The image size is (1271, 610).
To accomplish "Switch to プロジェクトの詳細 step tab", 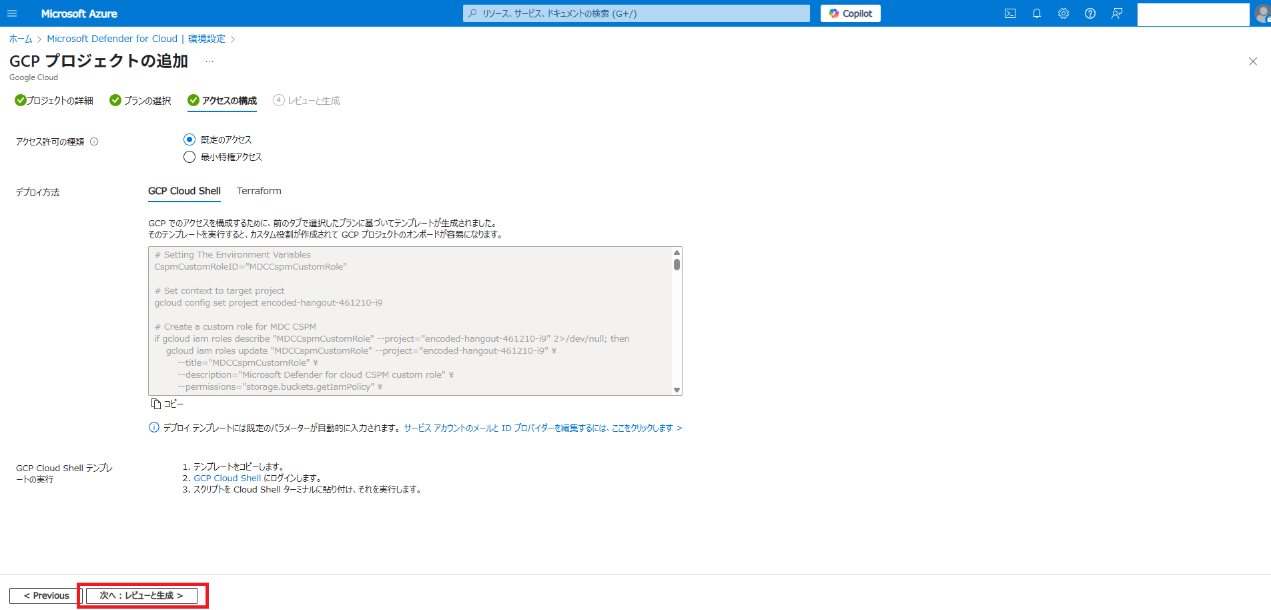I will [54, 101].
